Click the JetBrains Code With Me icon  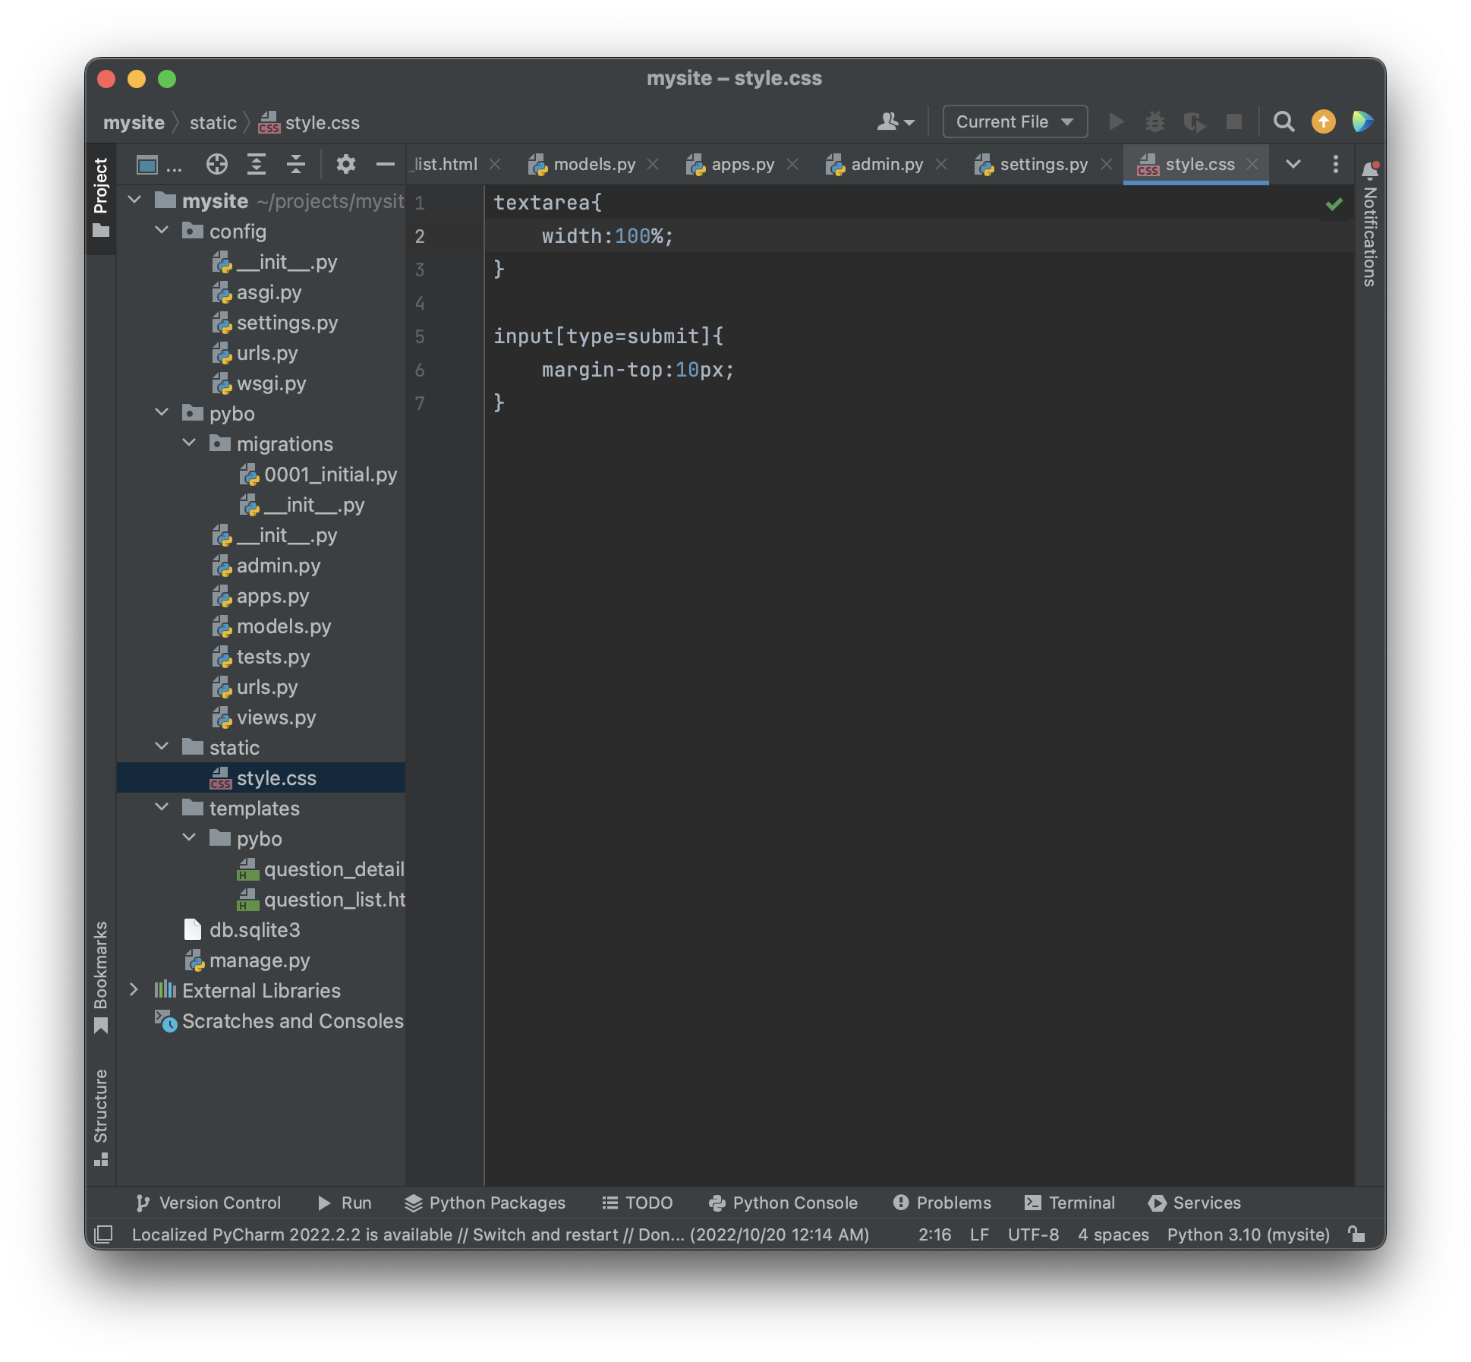pos(1362,121)
